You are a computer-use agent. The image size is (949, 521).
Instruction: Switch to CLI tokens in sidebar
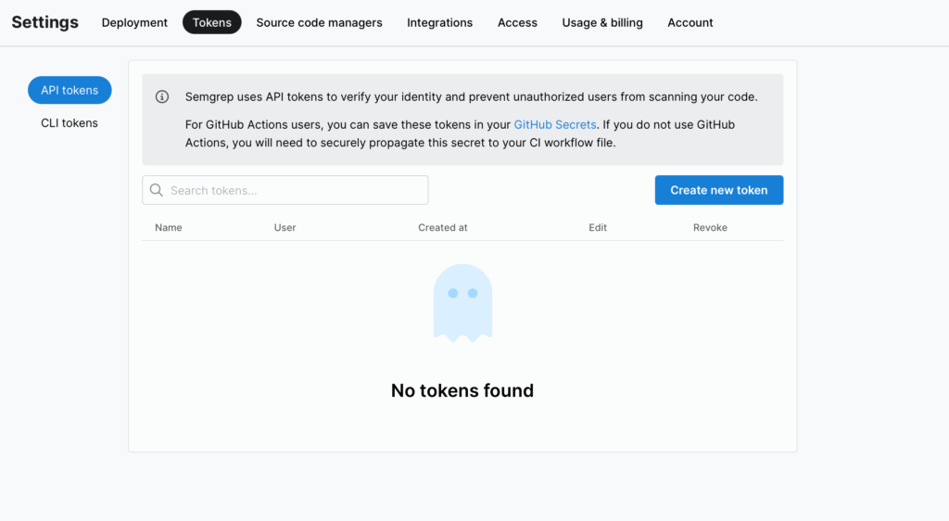point(69,123)
